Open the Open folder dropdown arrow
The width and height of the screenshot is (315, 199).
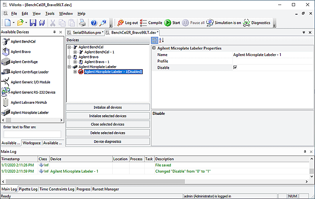point(26,23)
